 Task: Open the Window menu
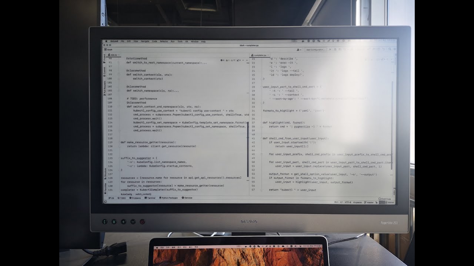[195, 41]
